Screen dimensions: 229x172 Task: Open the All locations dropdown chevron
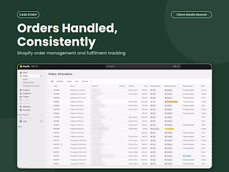coord(74,74)
